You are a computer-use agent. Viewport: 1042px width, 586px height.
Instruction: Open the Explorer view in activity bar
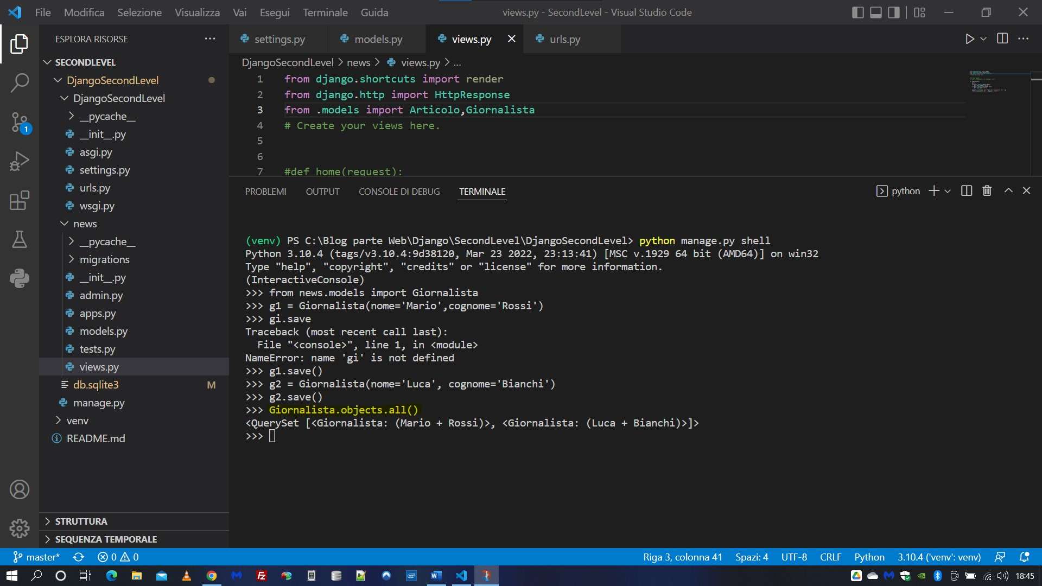[20, 44]
